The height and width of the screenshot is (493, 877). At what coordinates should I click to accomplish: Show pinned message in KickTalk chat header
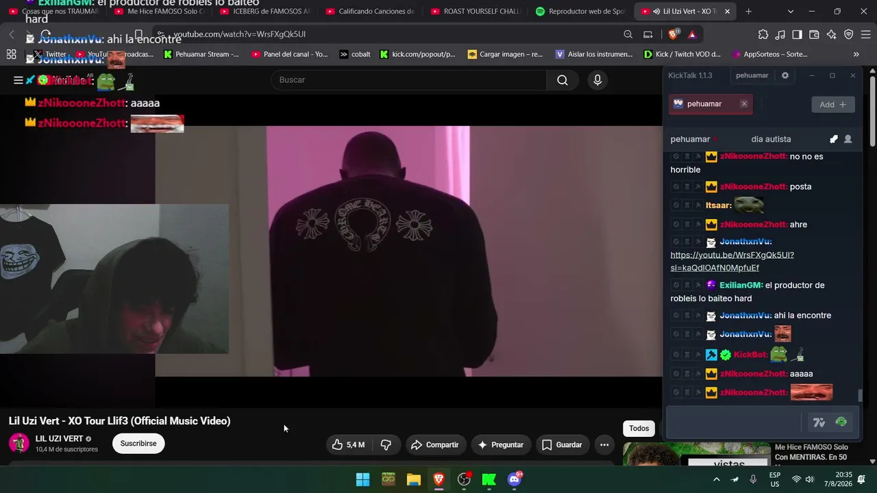pyautogui.click(x=833, y=139)
